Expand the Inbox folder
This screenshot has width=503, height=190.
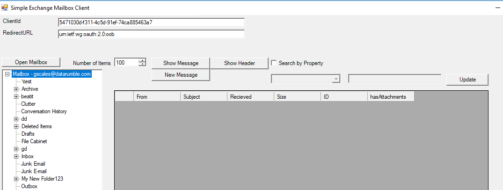(16, 157)
